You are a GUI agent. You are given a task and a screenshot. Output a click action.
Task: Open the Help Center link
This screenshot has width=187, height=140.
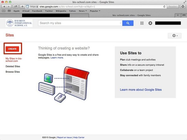(79, 137)
